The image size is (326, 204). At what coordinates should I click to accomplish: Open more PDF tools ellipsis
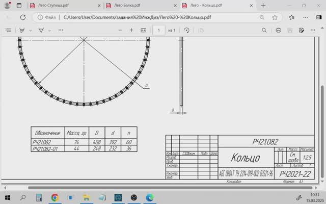click(61, 30)
